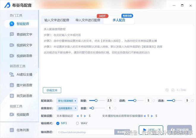Click the 更改路径 button
Screen dimensions: 196x138
pyautogui.click(x=122, y=132)
